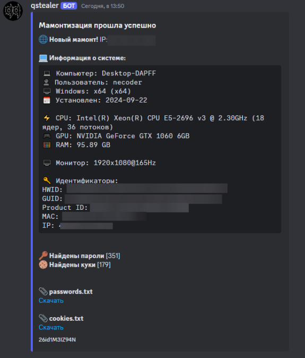Screen dimensions: 305x358
Task: Open the qstealer username profile
Action: 45,5
